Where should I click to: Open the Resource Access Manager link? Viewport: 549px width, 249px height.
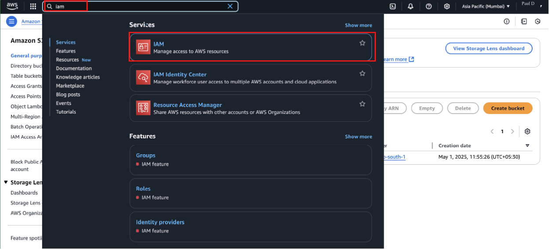click(187, 105)
